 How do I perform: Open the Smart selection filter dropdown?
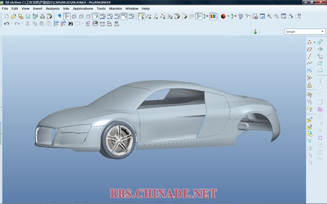pos(305,32)
